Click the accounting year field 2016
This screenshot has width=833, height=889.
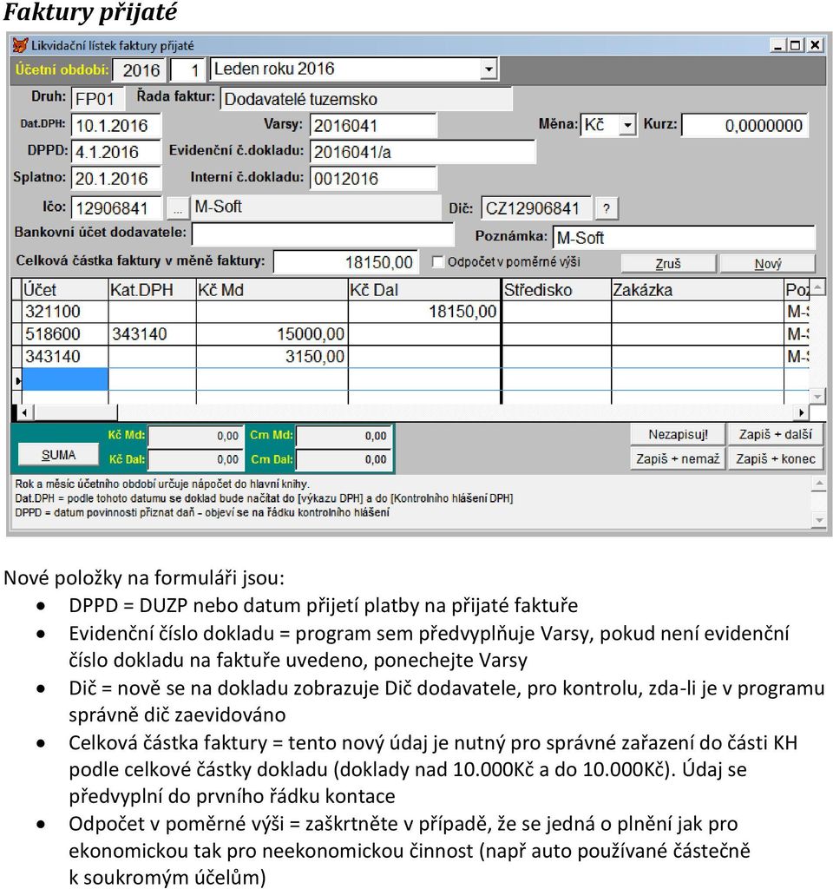140,70
